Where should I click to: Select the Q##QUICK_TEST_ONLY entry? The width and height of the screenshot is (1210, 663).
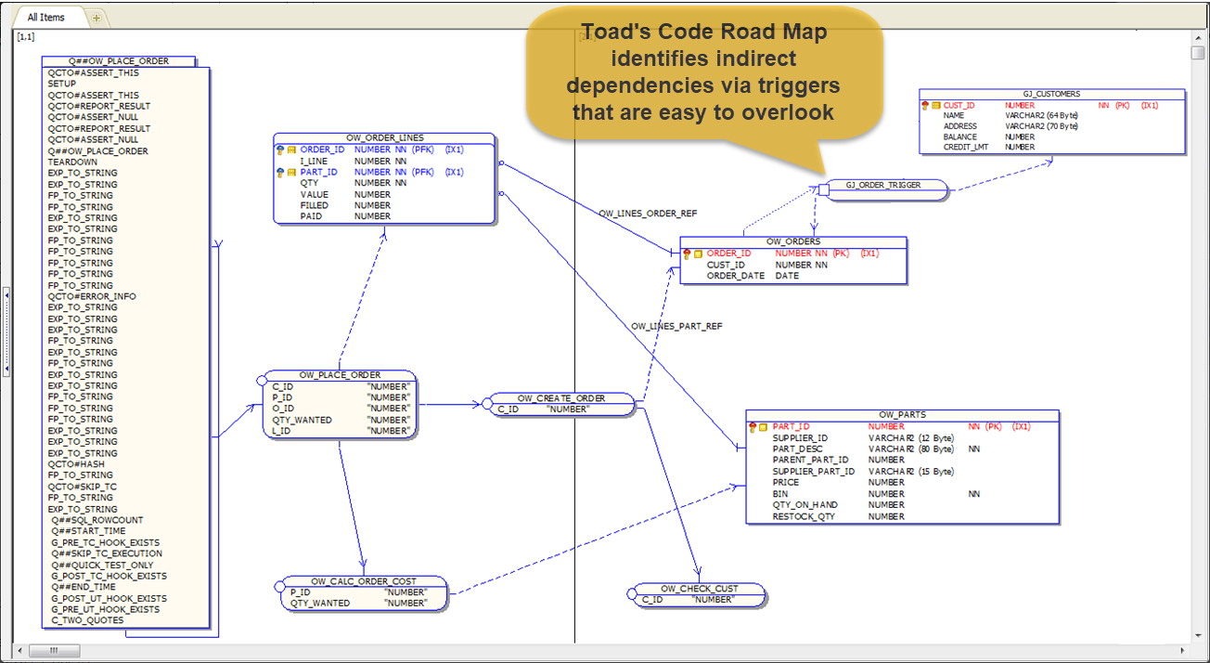point(102,565)
